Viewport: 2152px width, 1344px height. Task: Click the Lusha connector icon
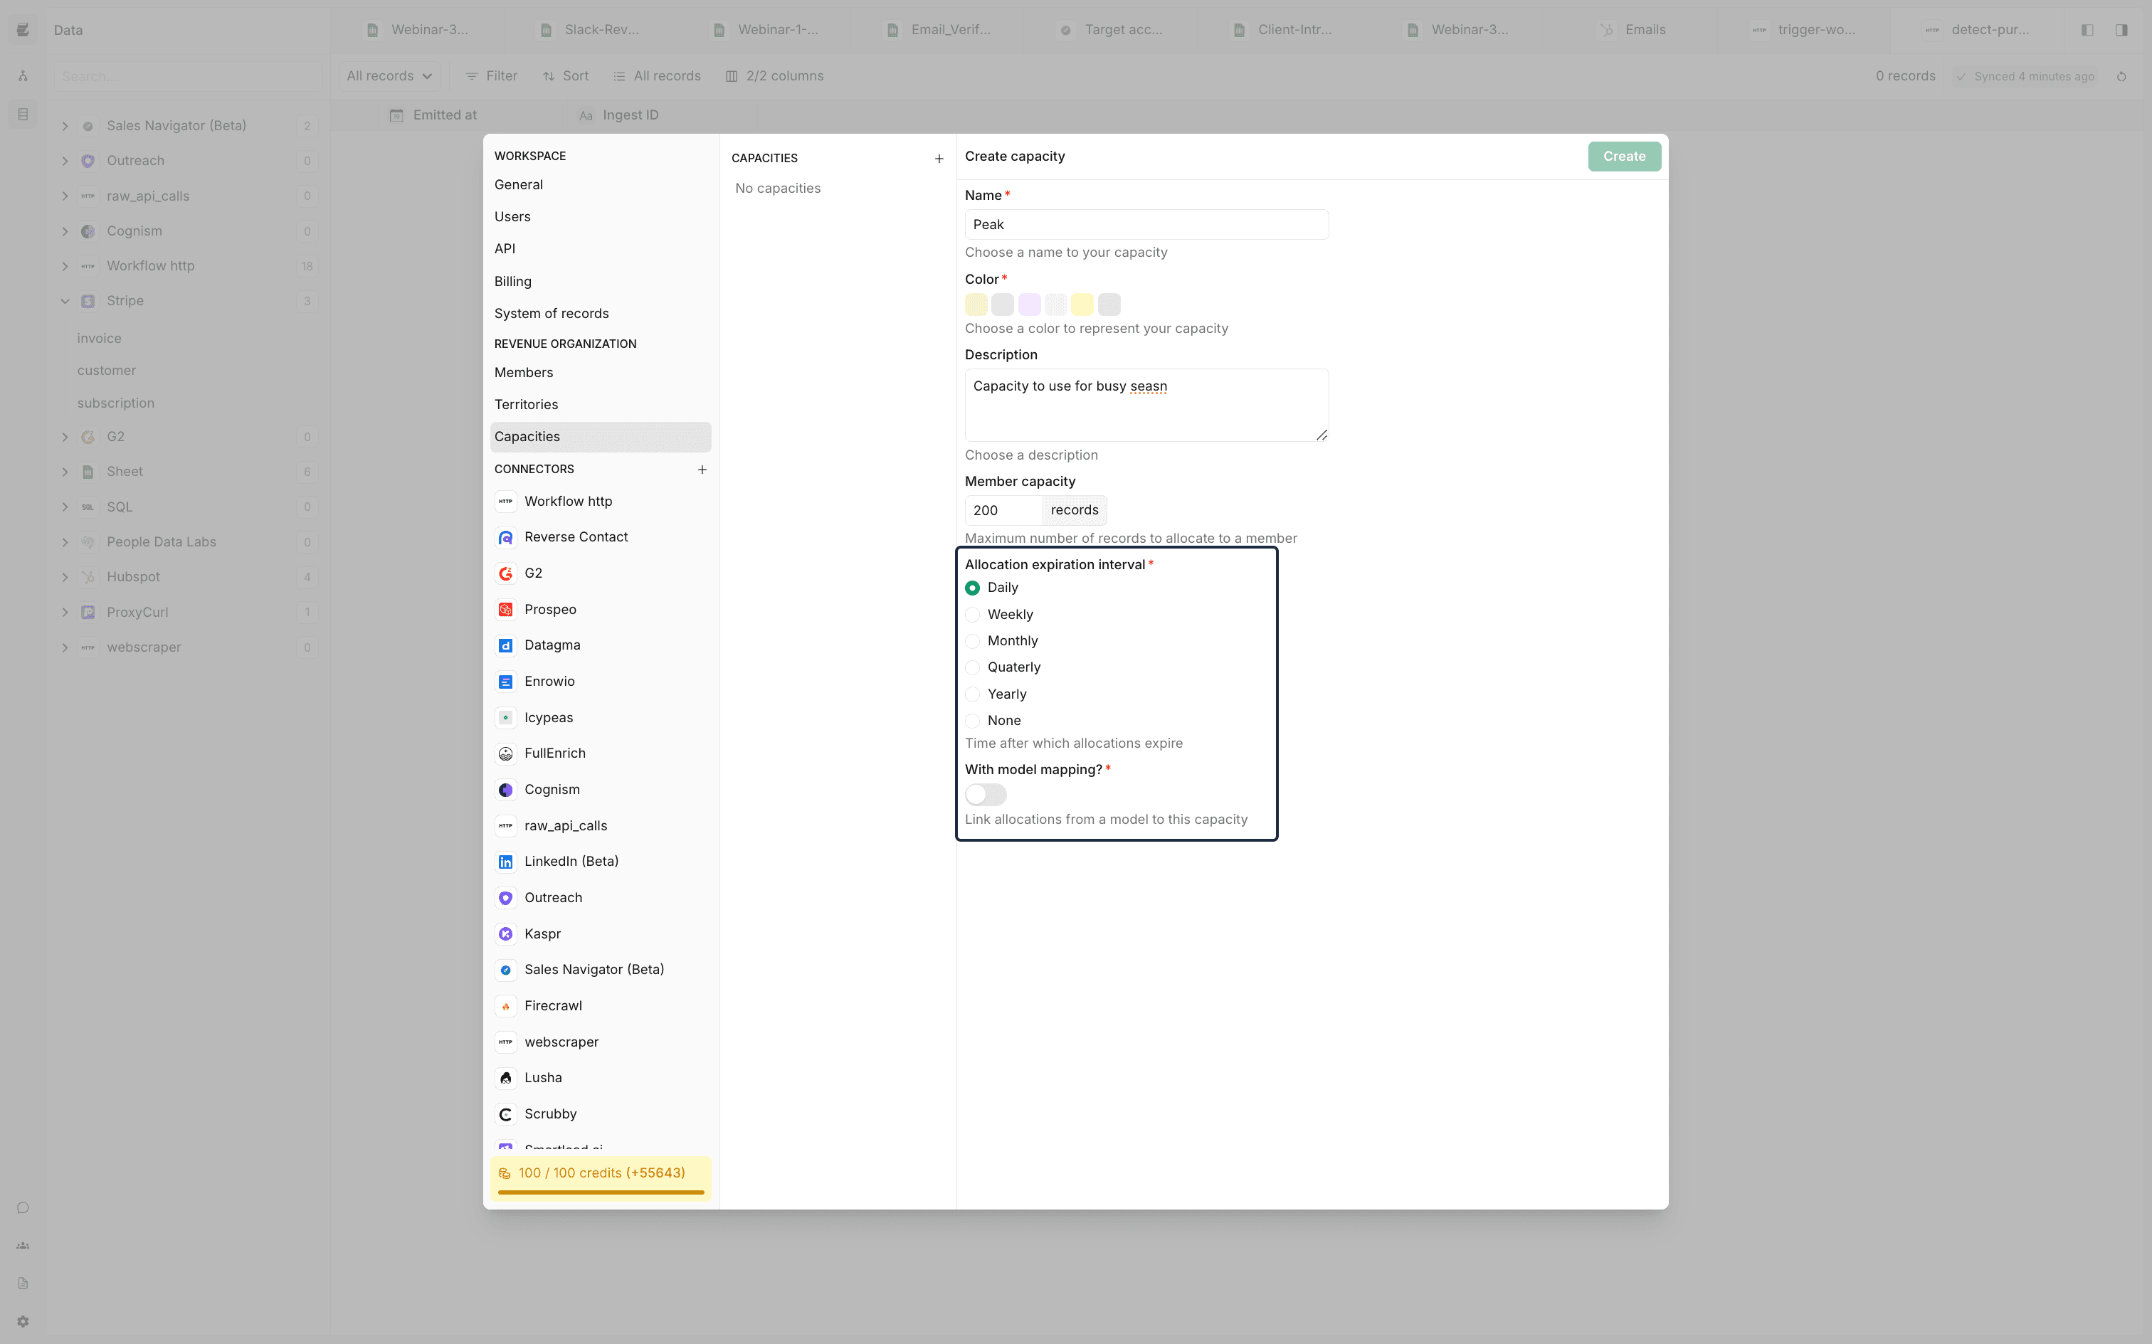(506, 1078)
